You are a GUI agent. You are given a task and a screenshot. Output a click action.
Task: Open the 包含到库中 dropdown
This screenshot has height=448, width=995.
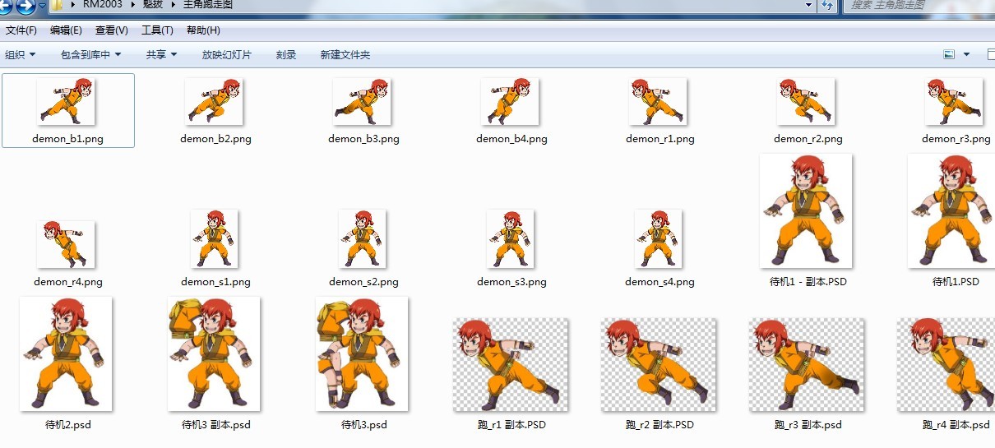(x=91, y=55)
